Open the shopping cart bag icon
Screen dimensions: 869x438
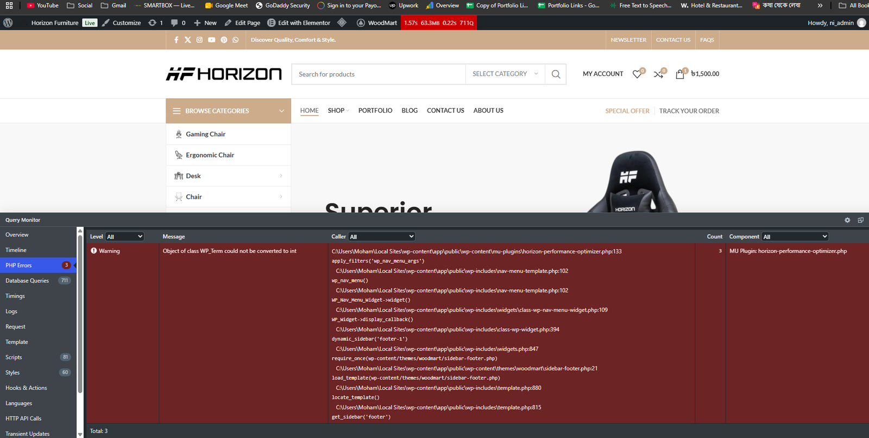pyautogui.click(x=680, y=74)
